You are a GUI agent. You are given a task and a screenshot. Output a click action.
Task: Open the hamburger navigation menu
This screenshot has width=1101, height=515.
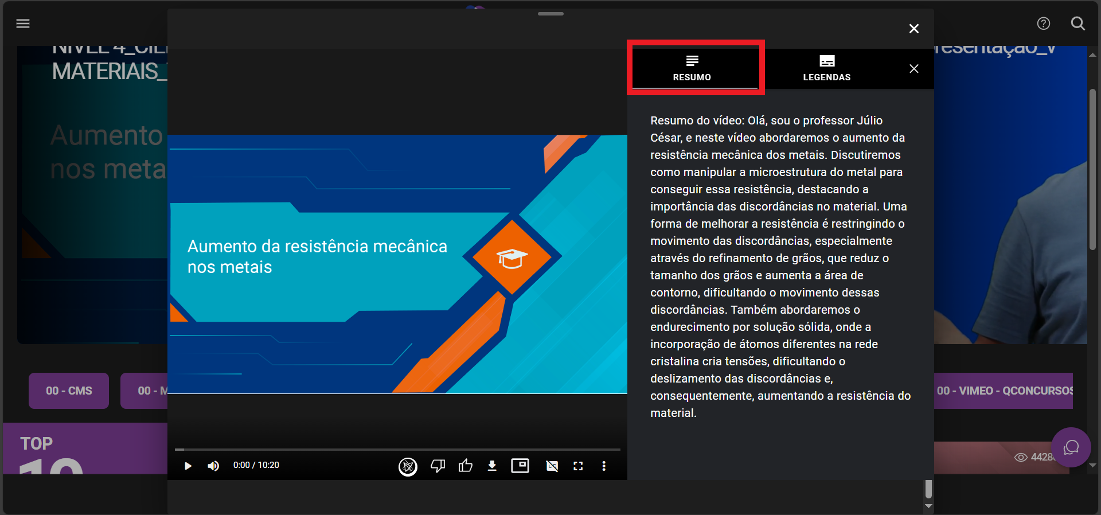(x=23, y=24)
